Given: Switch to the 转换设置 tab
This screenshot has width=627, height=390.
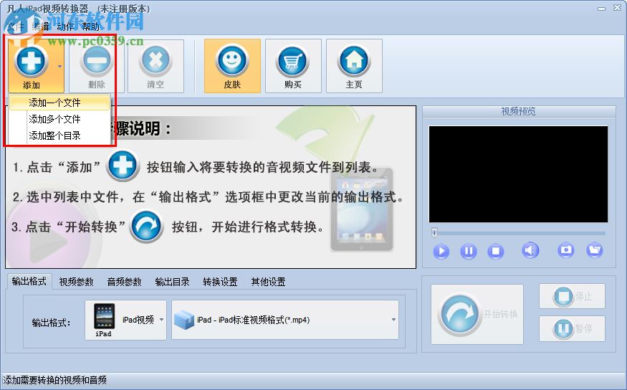Looking at the screenshot, I should click(x=220, y=282).
